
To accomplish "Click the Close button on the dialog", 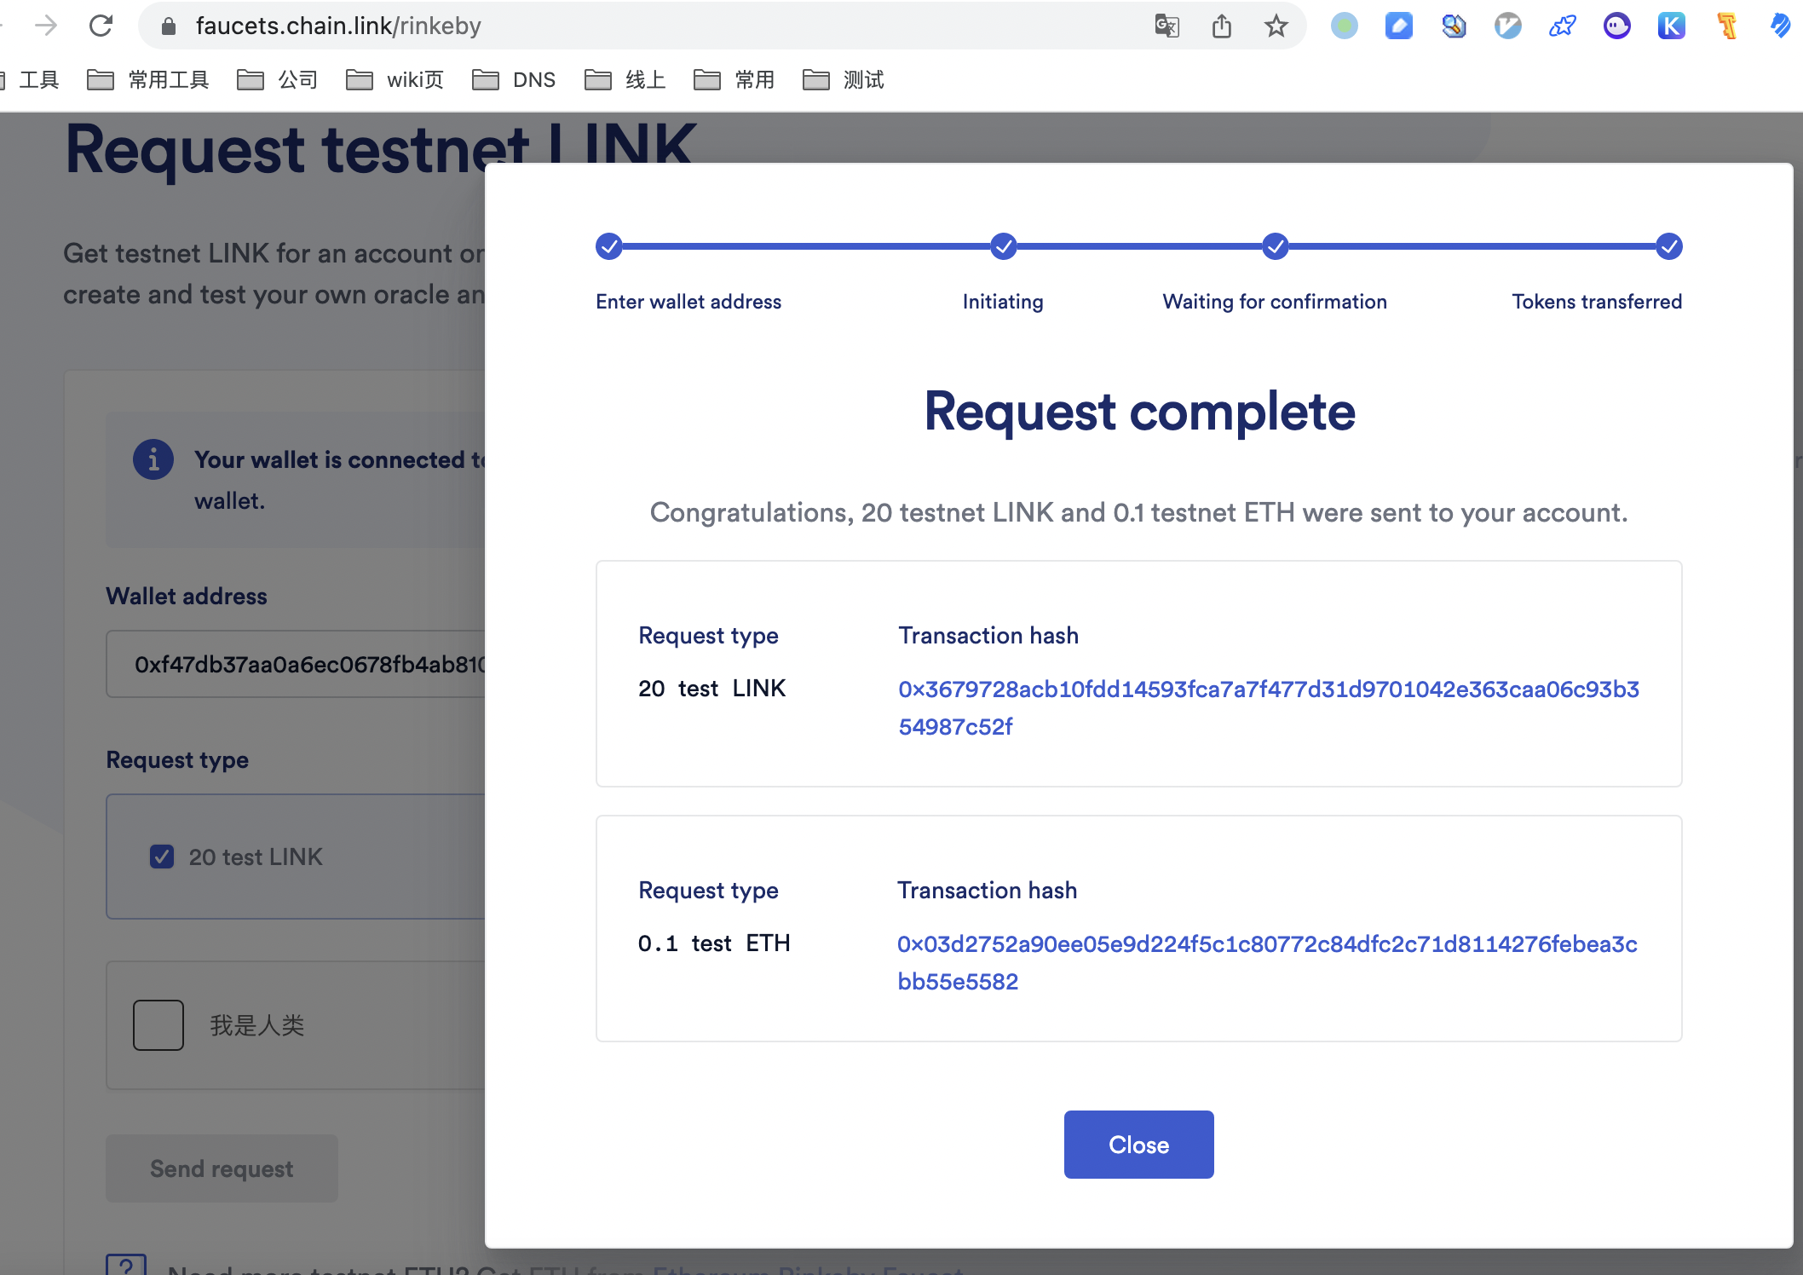I will pos(1138,1144).
